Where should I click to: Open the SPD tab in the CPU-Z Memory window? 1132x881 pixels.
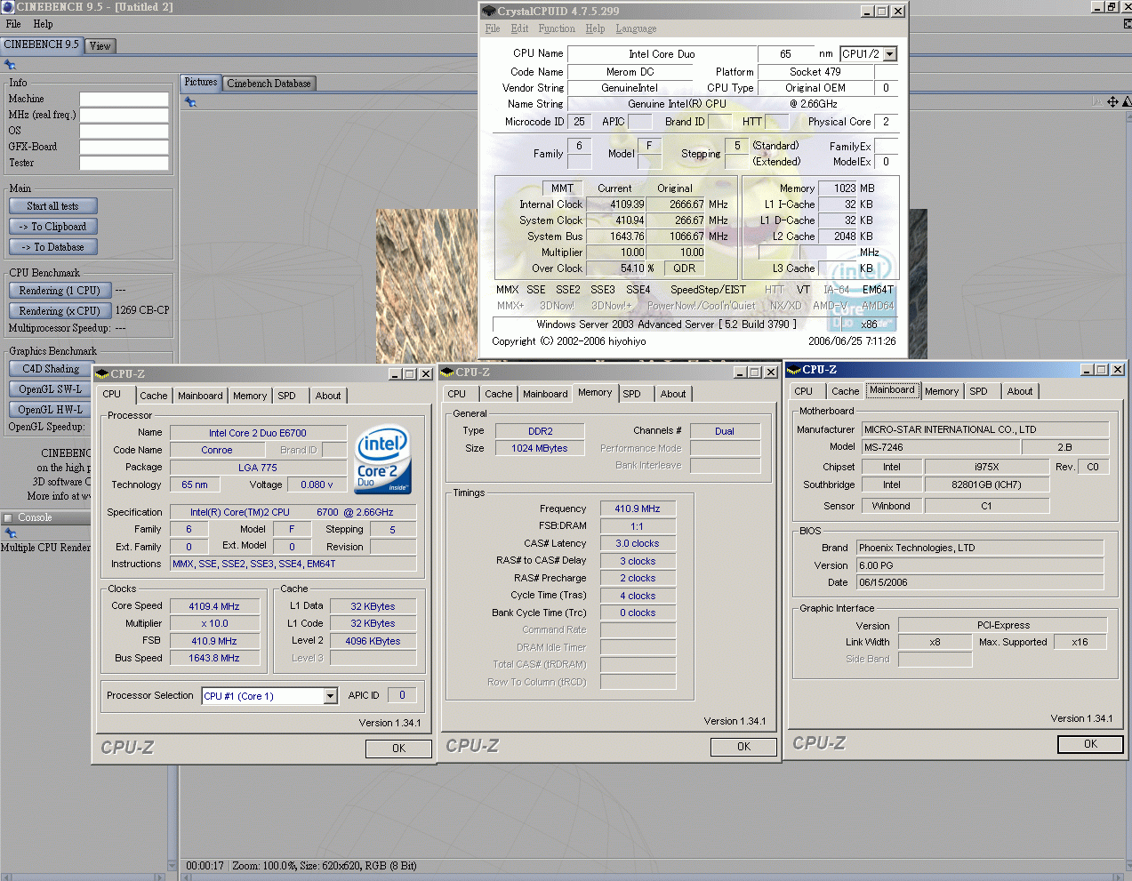click(x=631, y=394)
